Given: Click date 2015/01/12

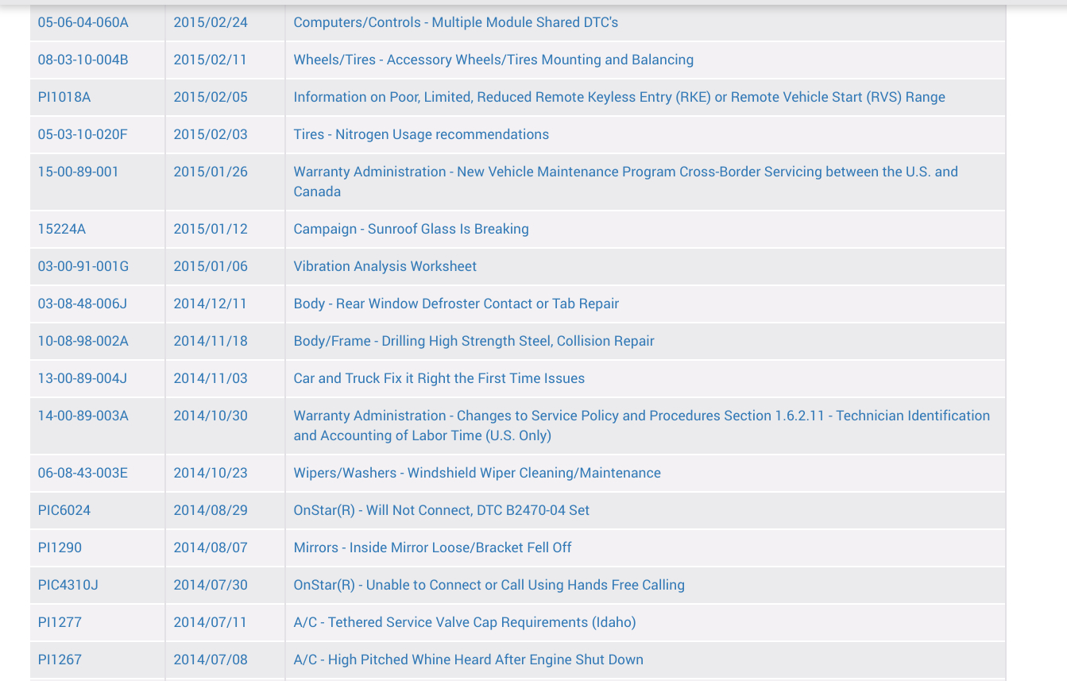Looking at the screenshot, I should tap(211, 229).
